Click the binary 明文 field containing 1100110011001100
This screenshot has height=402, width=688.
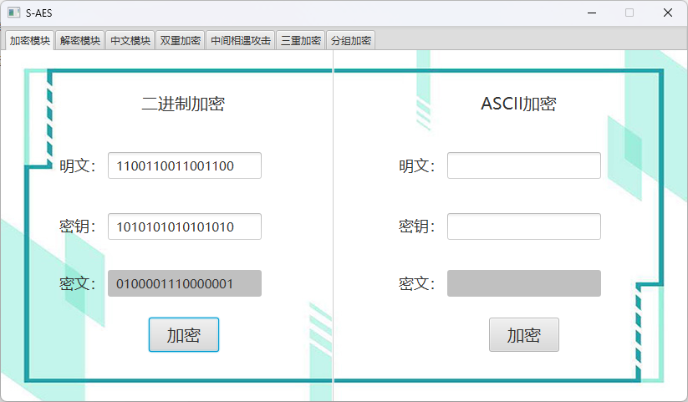point(184,165)
